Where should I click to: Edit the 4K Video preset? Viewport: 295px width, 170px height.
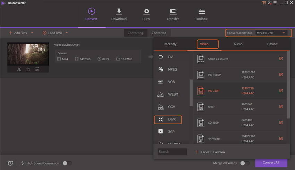coord(281,138)
